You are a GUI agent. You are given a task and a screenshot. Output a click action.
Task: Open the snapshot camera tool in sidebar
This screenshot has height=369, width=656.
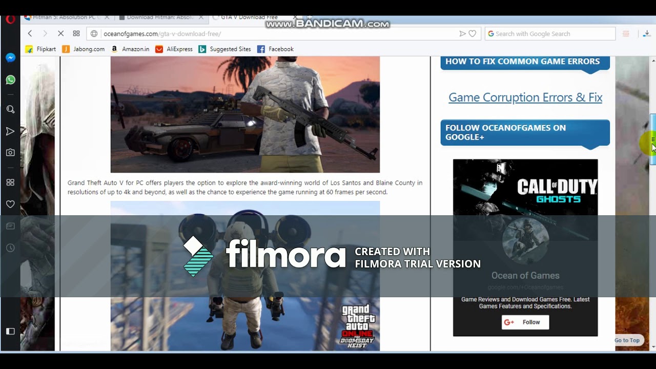pyautogui.click(x=10, y=153)
